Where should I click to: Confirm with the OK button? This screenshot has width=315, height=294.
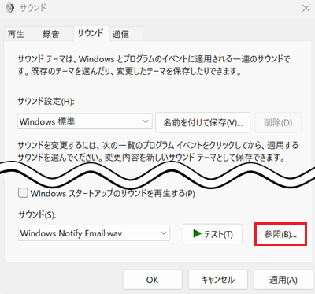tap(152, 280)
